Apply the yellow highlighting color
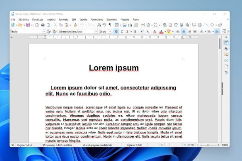Image resolution: width=242 pixels, height=161 pixels. pos(169,32)
